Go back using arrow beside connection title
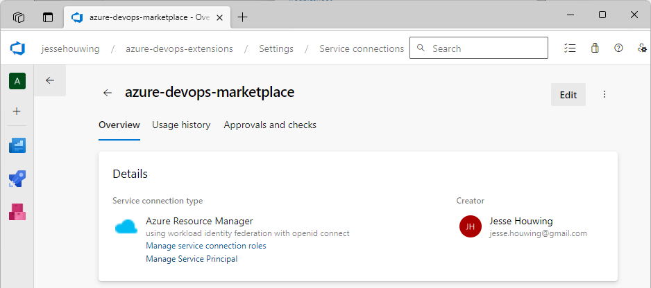This screenshot has height=288, width=651. [x=108, y=93]
